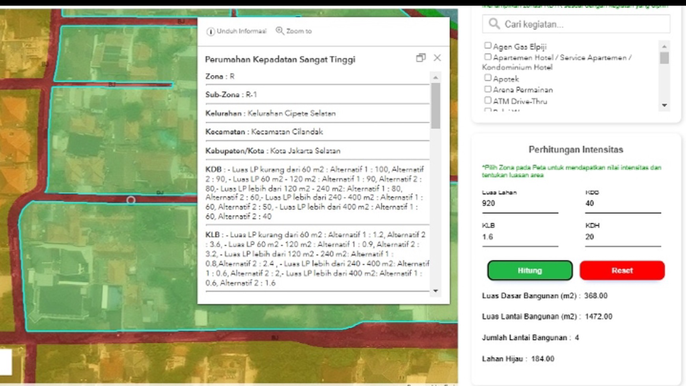Click Jumlah Lantai Bangunan value 4
Screen dimensions: 686x386
coord(577,338)
